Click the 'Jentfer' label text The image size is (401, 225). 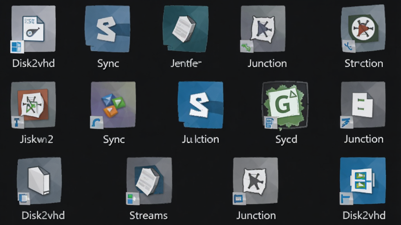coord(186,63)
